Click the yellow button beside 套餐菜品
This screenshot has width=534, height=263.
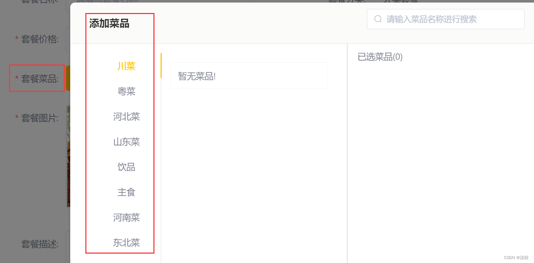[68, 78]
